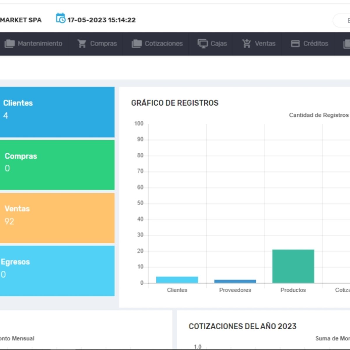Screen dimensions: 350x350
Task: Click the rounded button at the top right
Action: pos(344,20)
